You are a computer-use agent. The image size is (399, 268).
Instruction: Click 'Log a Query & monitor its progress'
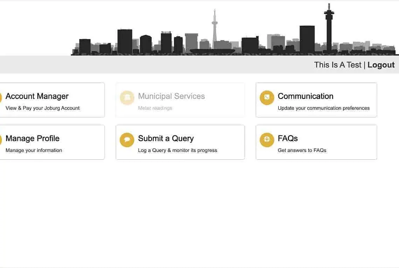[x=177, y=150]
